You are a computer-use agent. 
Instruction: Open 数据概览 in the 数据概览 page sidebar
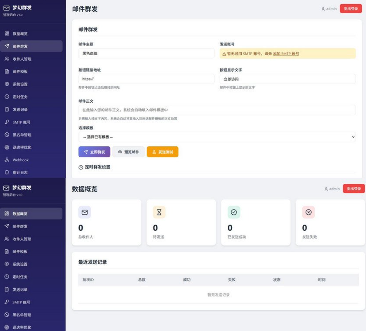31,213
